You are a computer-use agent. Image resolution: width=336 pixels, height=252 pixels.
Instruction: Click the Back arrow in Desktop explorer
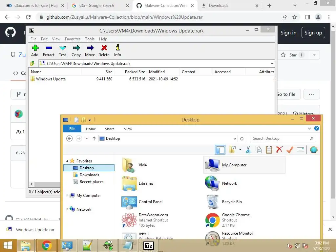[70, 138]
